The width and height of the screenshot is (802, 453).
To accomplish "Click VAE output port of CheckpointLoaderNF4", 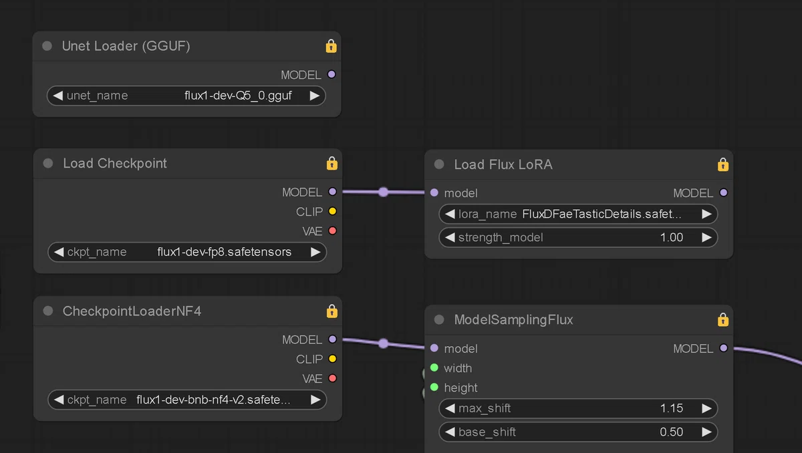I will (332, 378).
